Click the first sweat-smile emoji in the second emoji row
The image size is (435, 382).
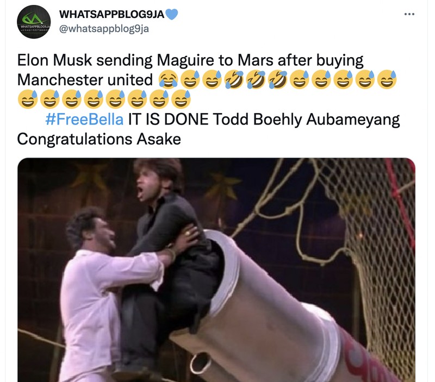[28, 99]
